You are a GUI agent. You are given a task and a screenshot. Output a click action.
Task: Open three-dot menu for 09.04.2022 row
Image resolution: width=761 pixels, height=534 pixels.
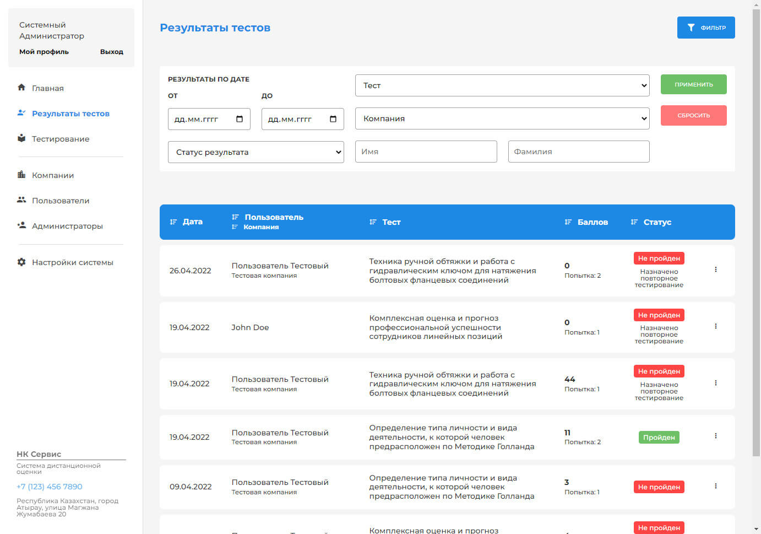click(x=716, y=486)
